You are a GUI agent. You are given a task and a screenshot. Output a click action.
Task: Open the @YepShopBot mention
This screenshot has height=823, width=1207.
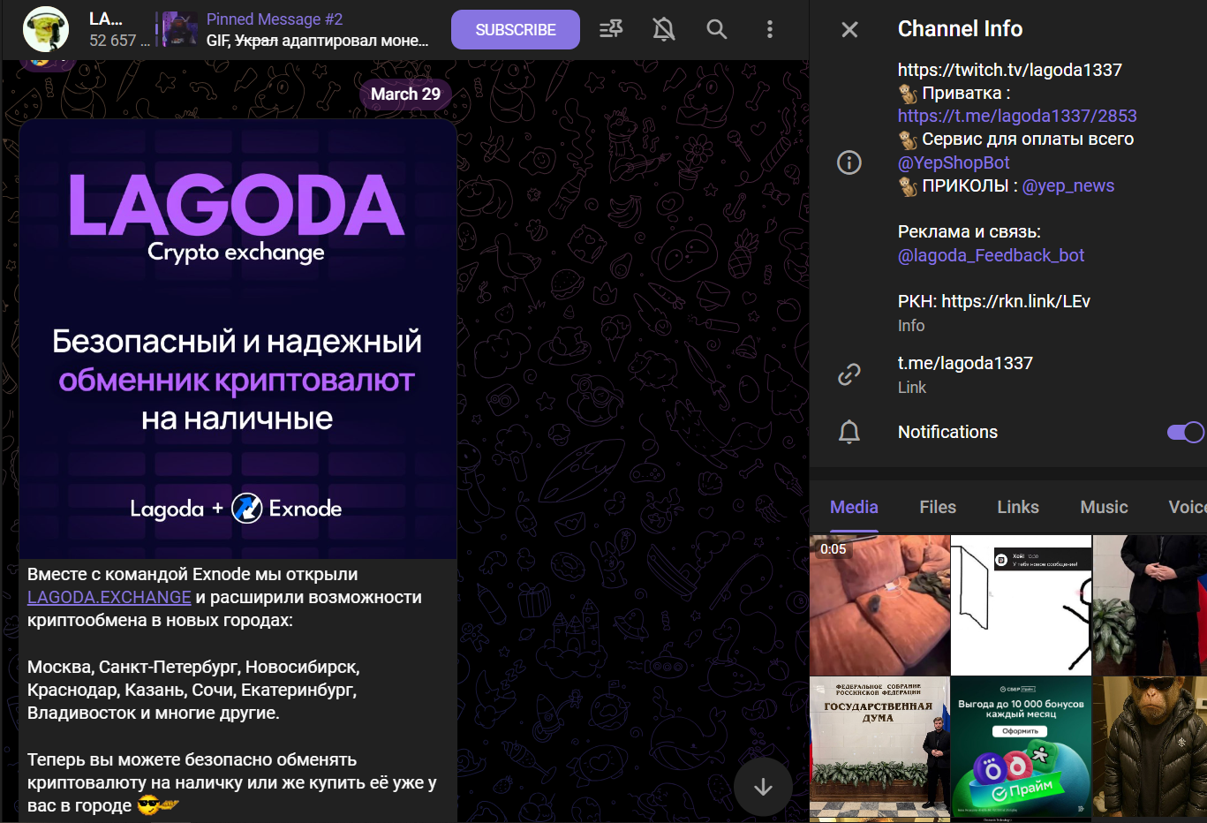[954, 162]
